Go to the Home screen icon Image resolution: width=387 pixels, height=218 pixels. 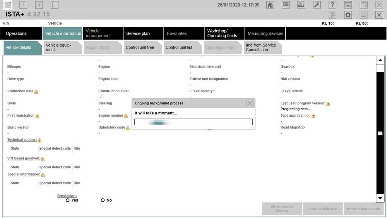pos(270,5)
